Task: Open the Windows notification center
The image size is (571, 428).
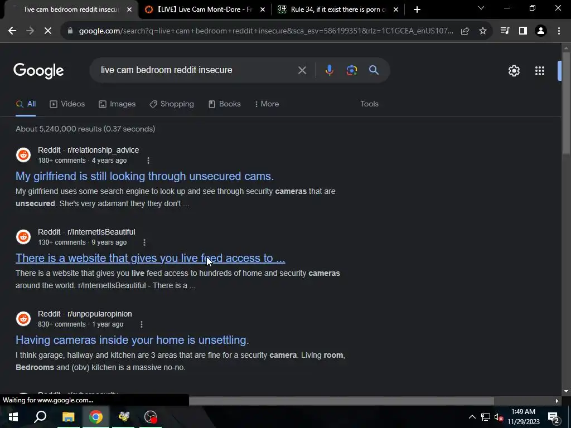Action: [553, 417]
